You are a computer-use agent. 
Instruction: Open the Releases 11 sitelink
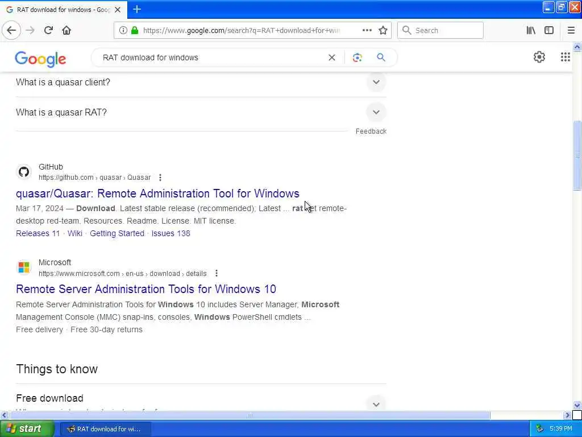[x=38, y=233]
